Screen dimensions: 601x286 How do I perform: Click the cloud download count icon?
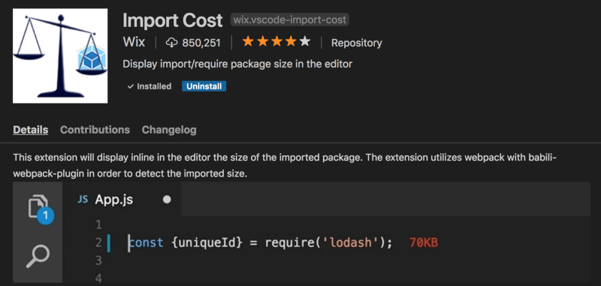click(x=172, y=43)
